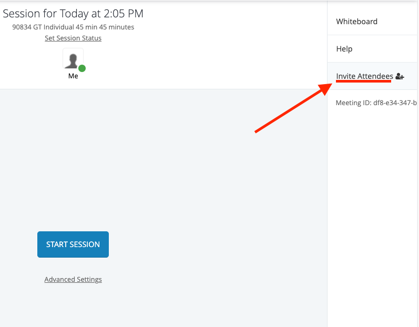Click the green online status dot

[82, 68]
